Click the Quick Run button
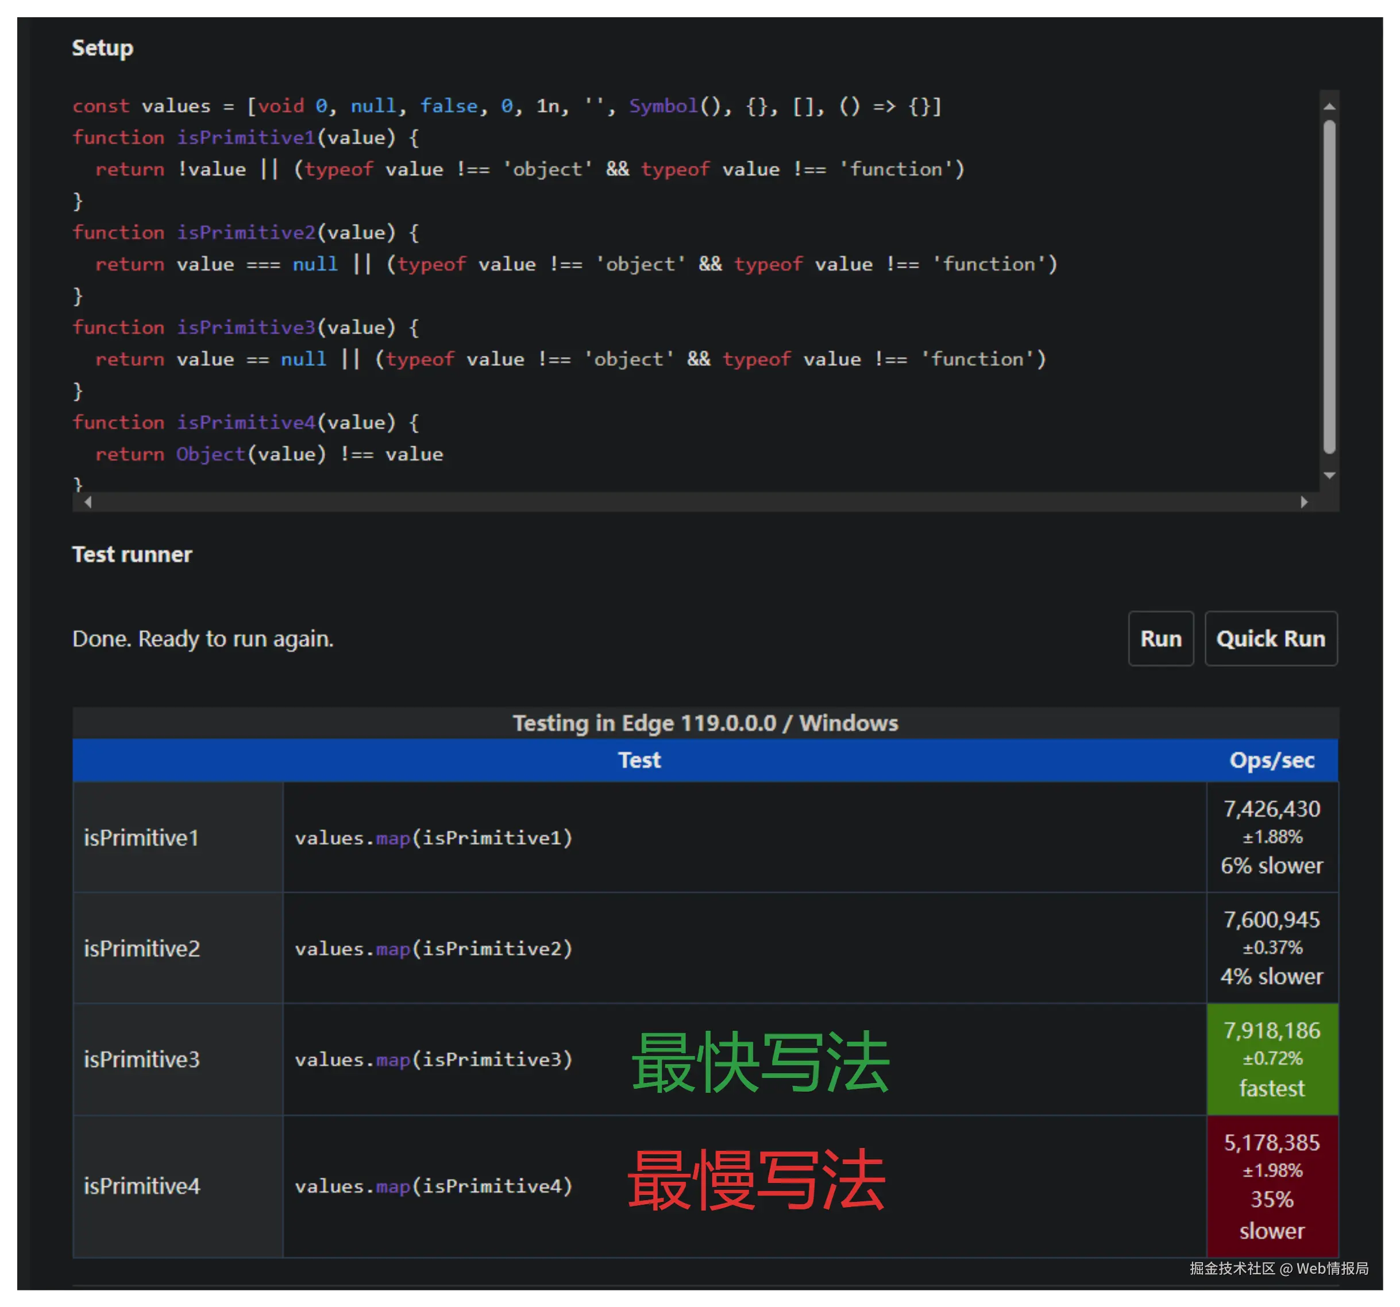The height and width of the screenshot is (1307, 1400). pos(1271,639)
